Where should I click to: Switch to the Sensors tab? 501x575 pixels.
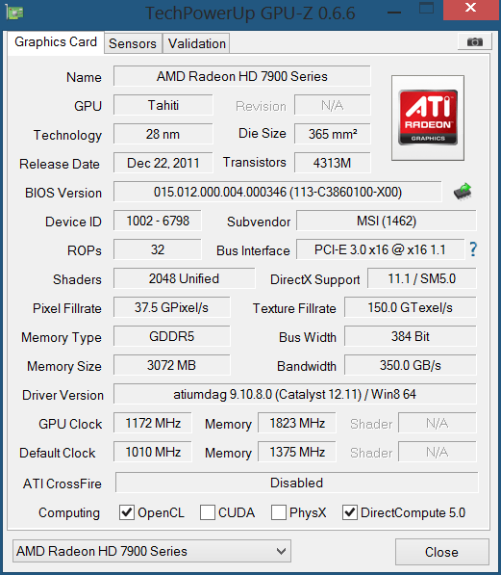pyautogui.click(x=133, y=43)
